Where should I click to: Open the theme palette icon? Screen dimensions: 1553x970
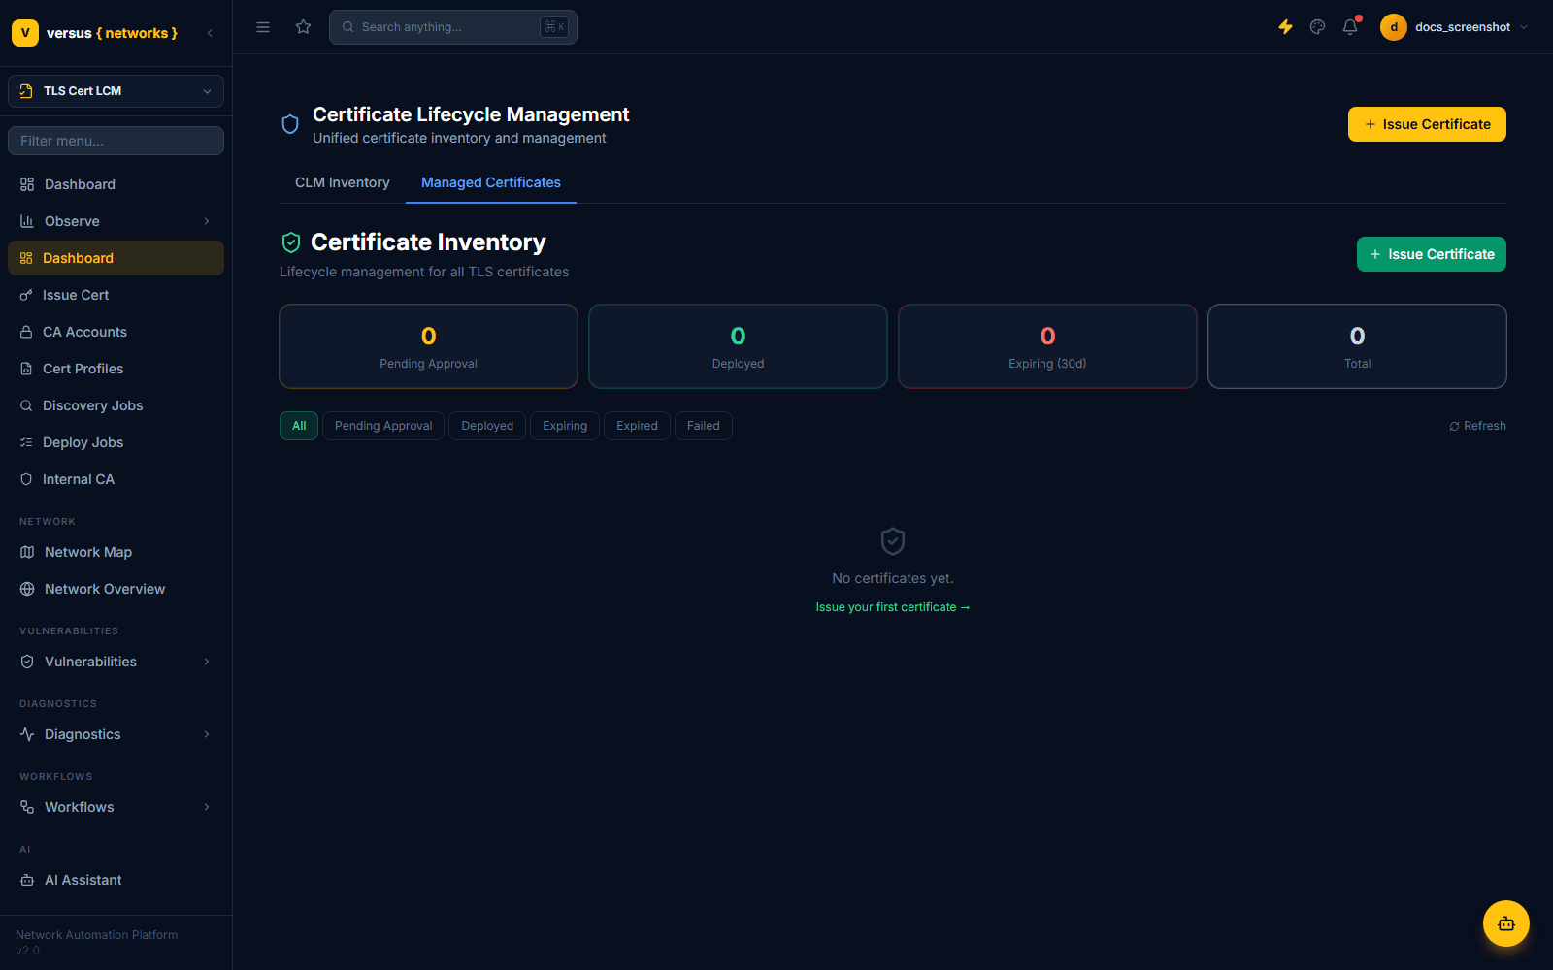click(1317, 27)
